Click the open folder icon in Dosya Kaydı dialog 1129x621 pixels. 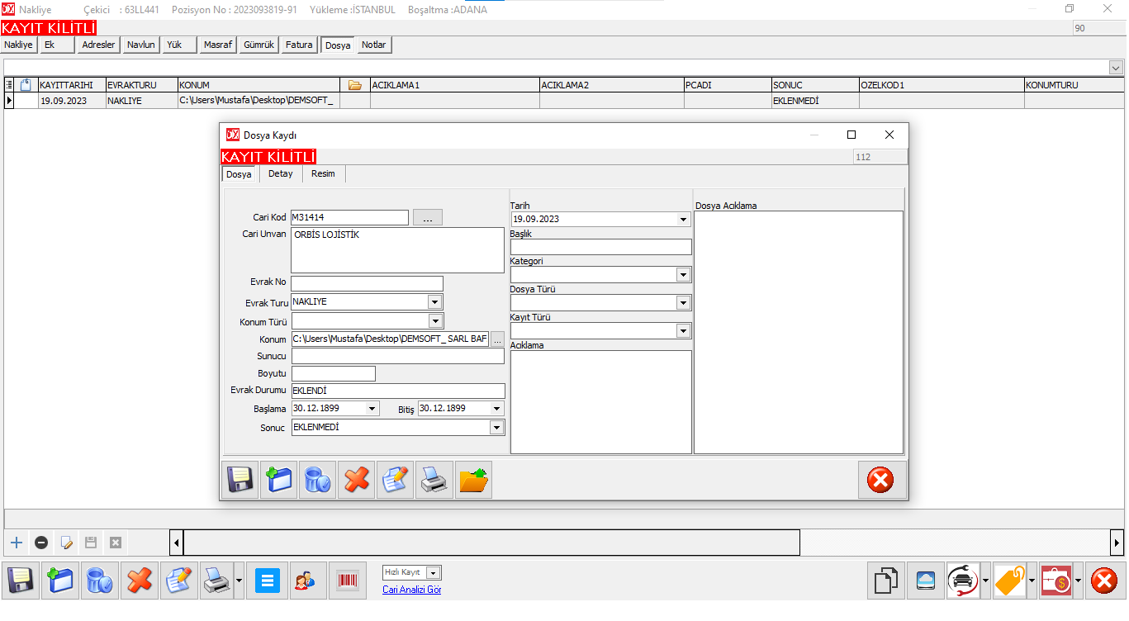[473, 480]
